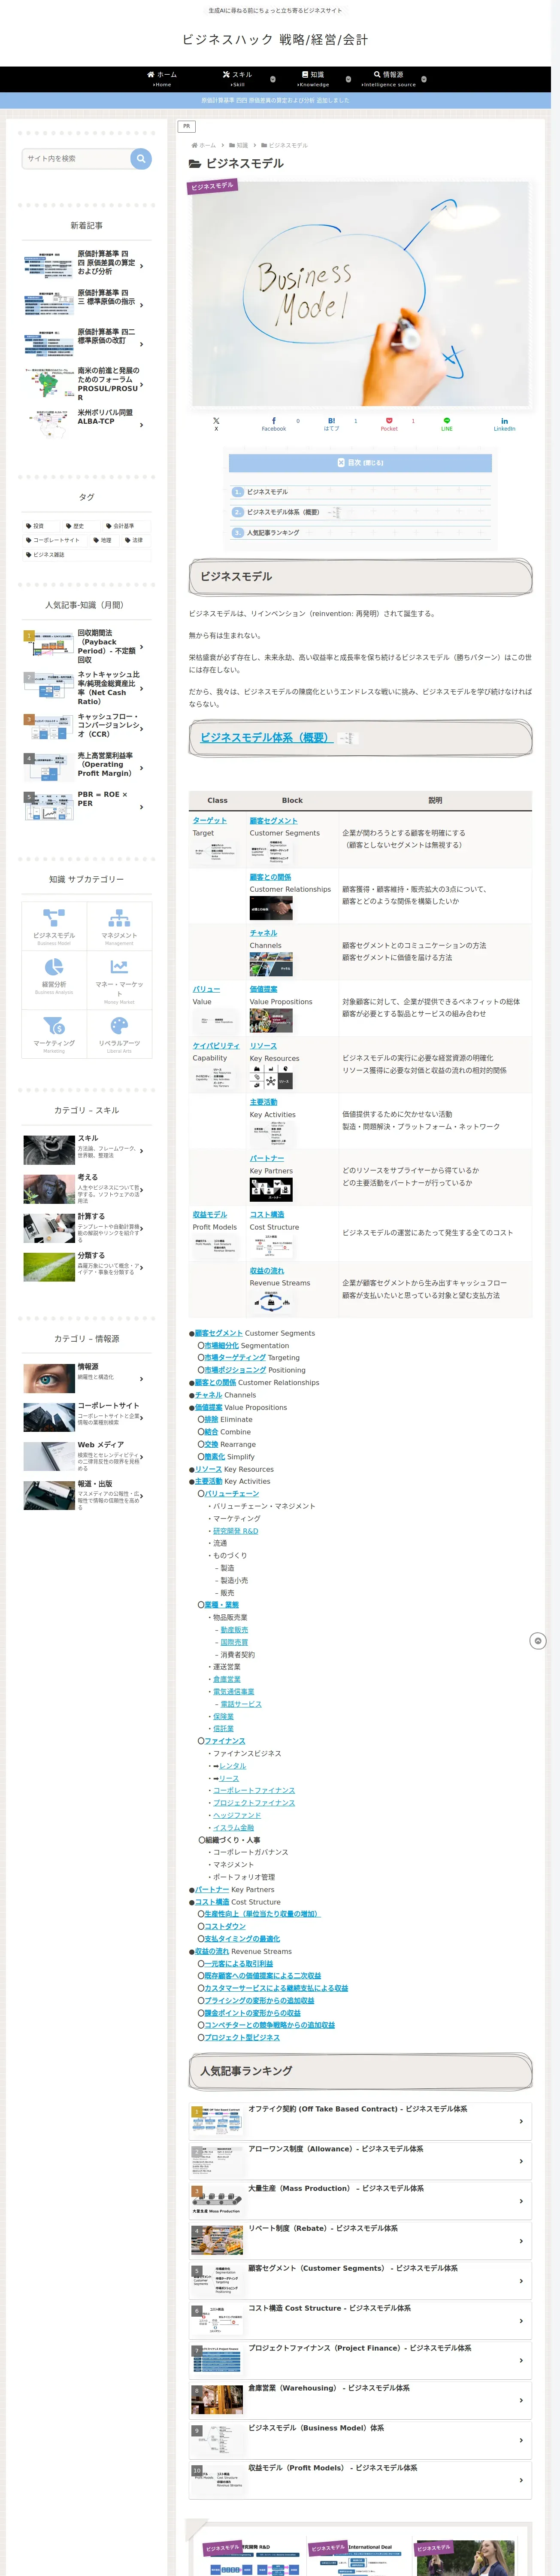Screen dimensions: 560x2576
Task: Open ranking article 収益モデル (Profit Models)
Action: pyautogui.click(x=360, y=2480)
